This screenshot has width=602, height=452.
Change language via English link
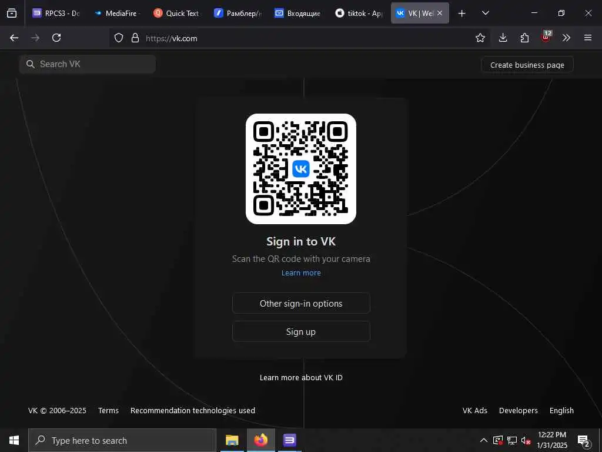click(x=561, y=410)
